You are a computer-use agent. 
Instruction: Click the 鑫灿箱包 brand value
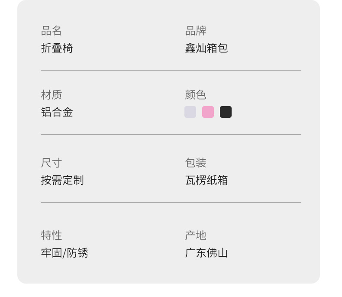[x=206, y=48]
